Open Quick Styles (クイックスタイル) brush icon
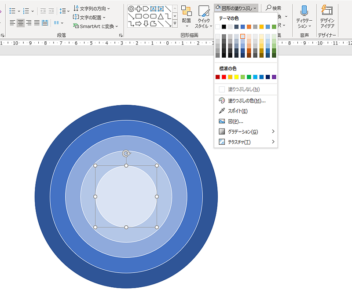This screenshot has height=308, width=352. [204, 11]
